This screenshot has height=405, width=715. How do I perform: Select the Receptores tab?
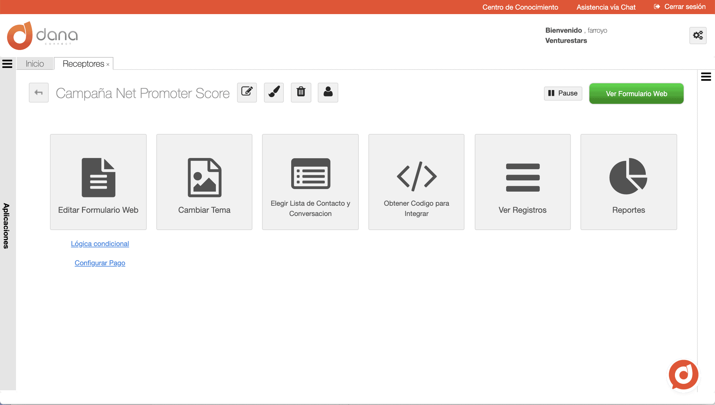83,64
